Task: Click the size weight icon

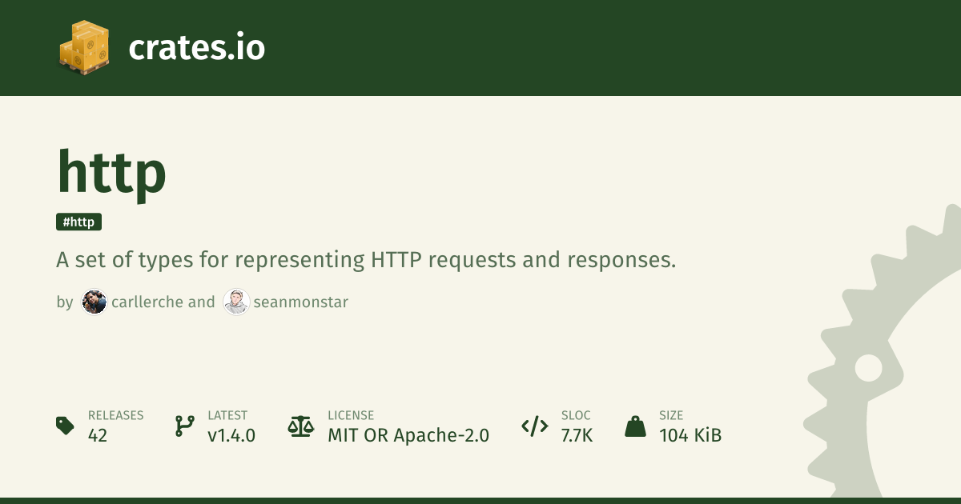Action: pyautogui.click(x=635, y=426)
